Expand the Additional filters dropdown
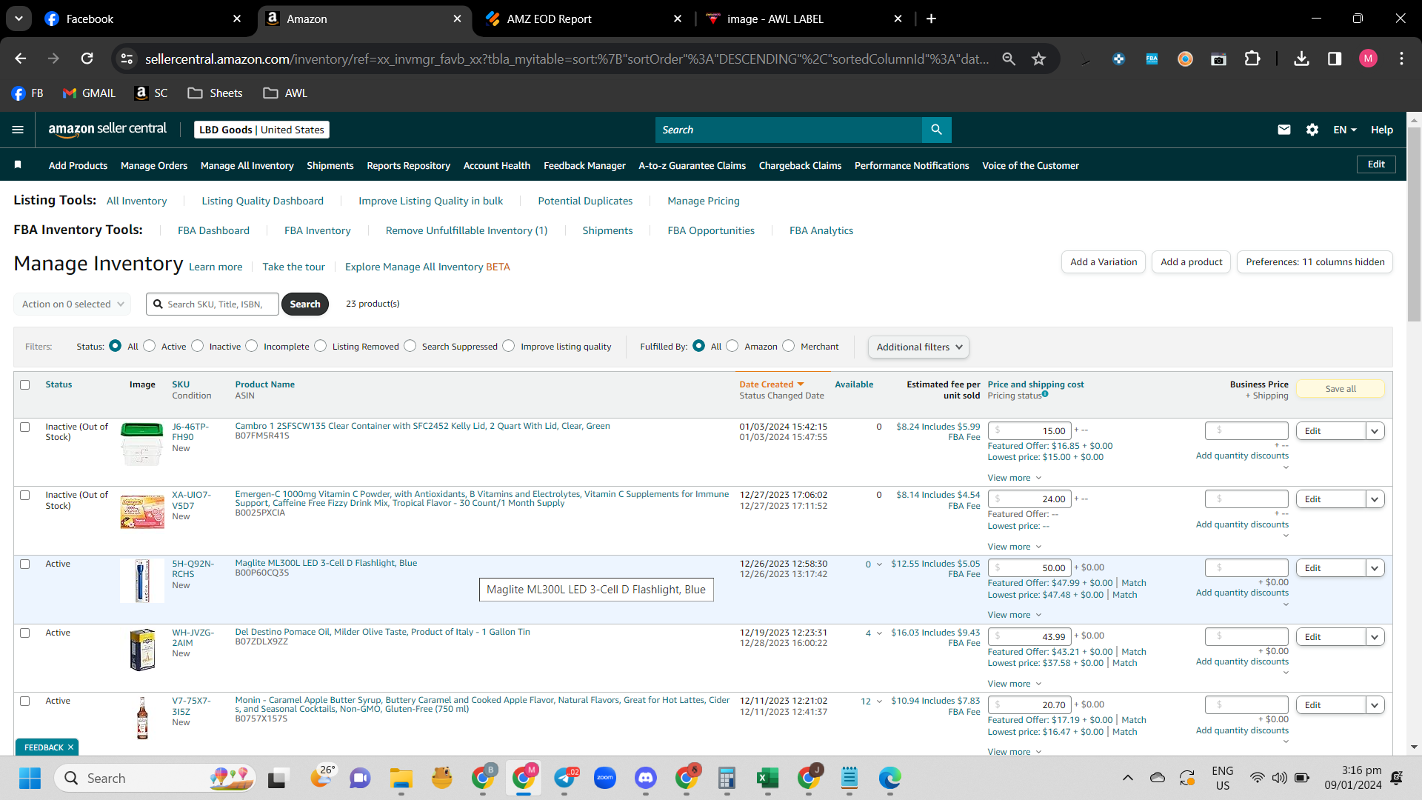 point(918,347)
